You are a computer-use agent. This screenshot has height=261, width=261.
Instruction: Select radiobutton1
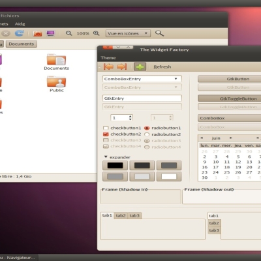(x=147, y=128)
